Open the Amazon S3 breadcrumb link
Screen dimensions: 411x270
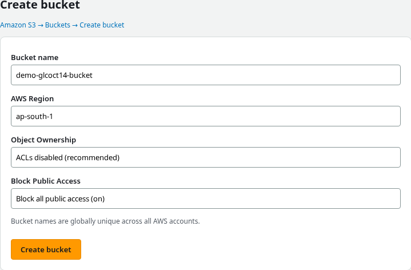(x=18, y=25)
